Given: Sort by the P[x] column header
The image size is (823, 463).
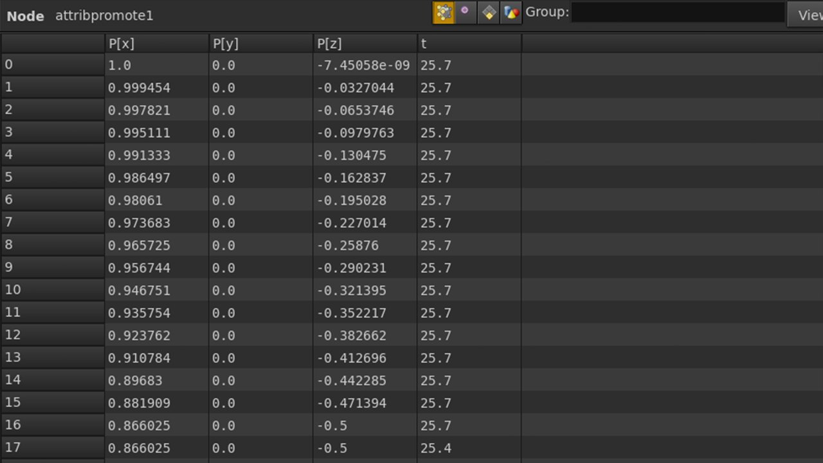Looking at the screenshot, I should (156, 44).
